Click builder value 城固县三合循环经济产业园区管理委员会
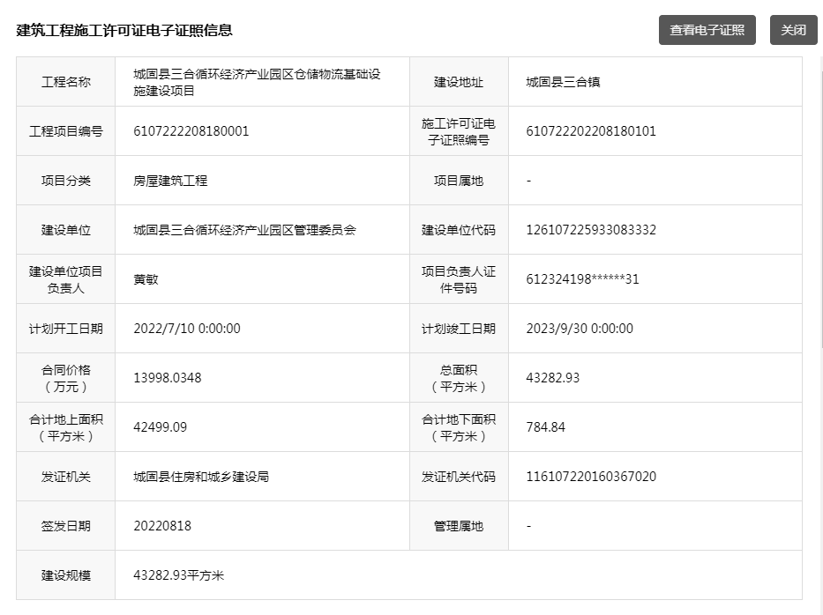 point(244,230)
